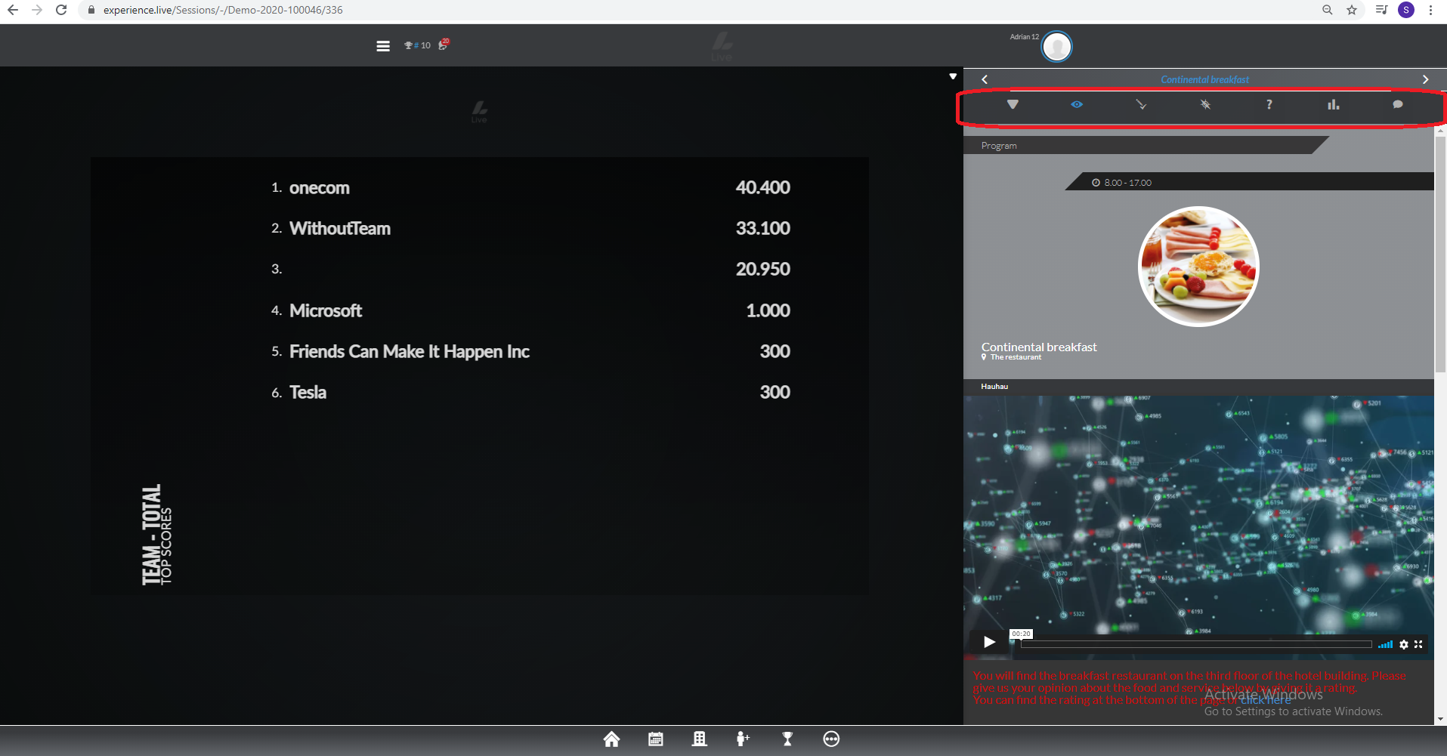Open the checkmark tasks tab

(x=1141, y=104)
